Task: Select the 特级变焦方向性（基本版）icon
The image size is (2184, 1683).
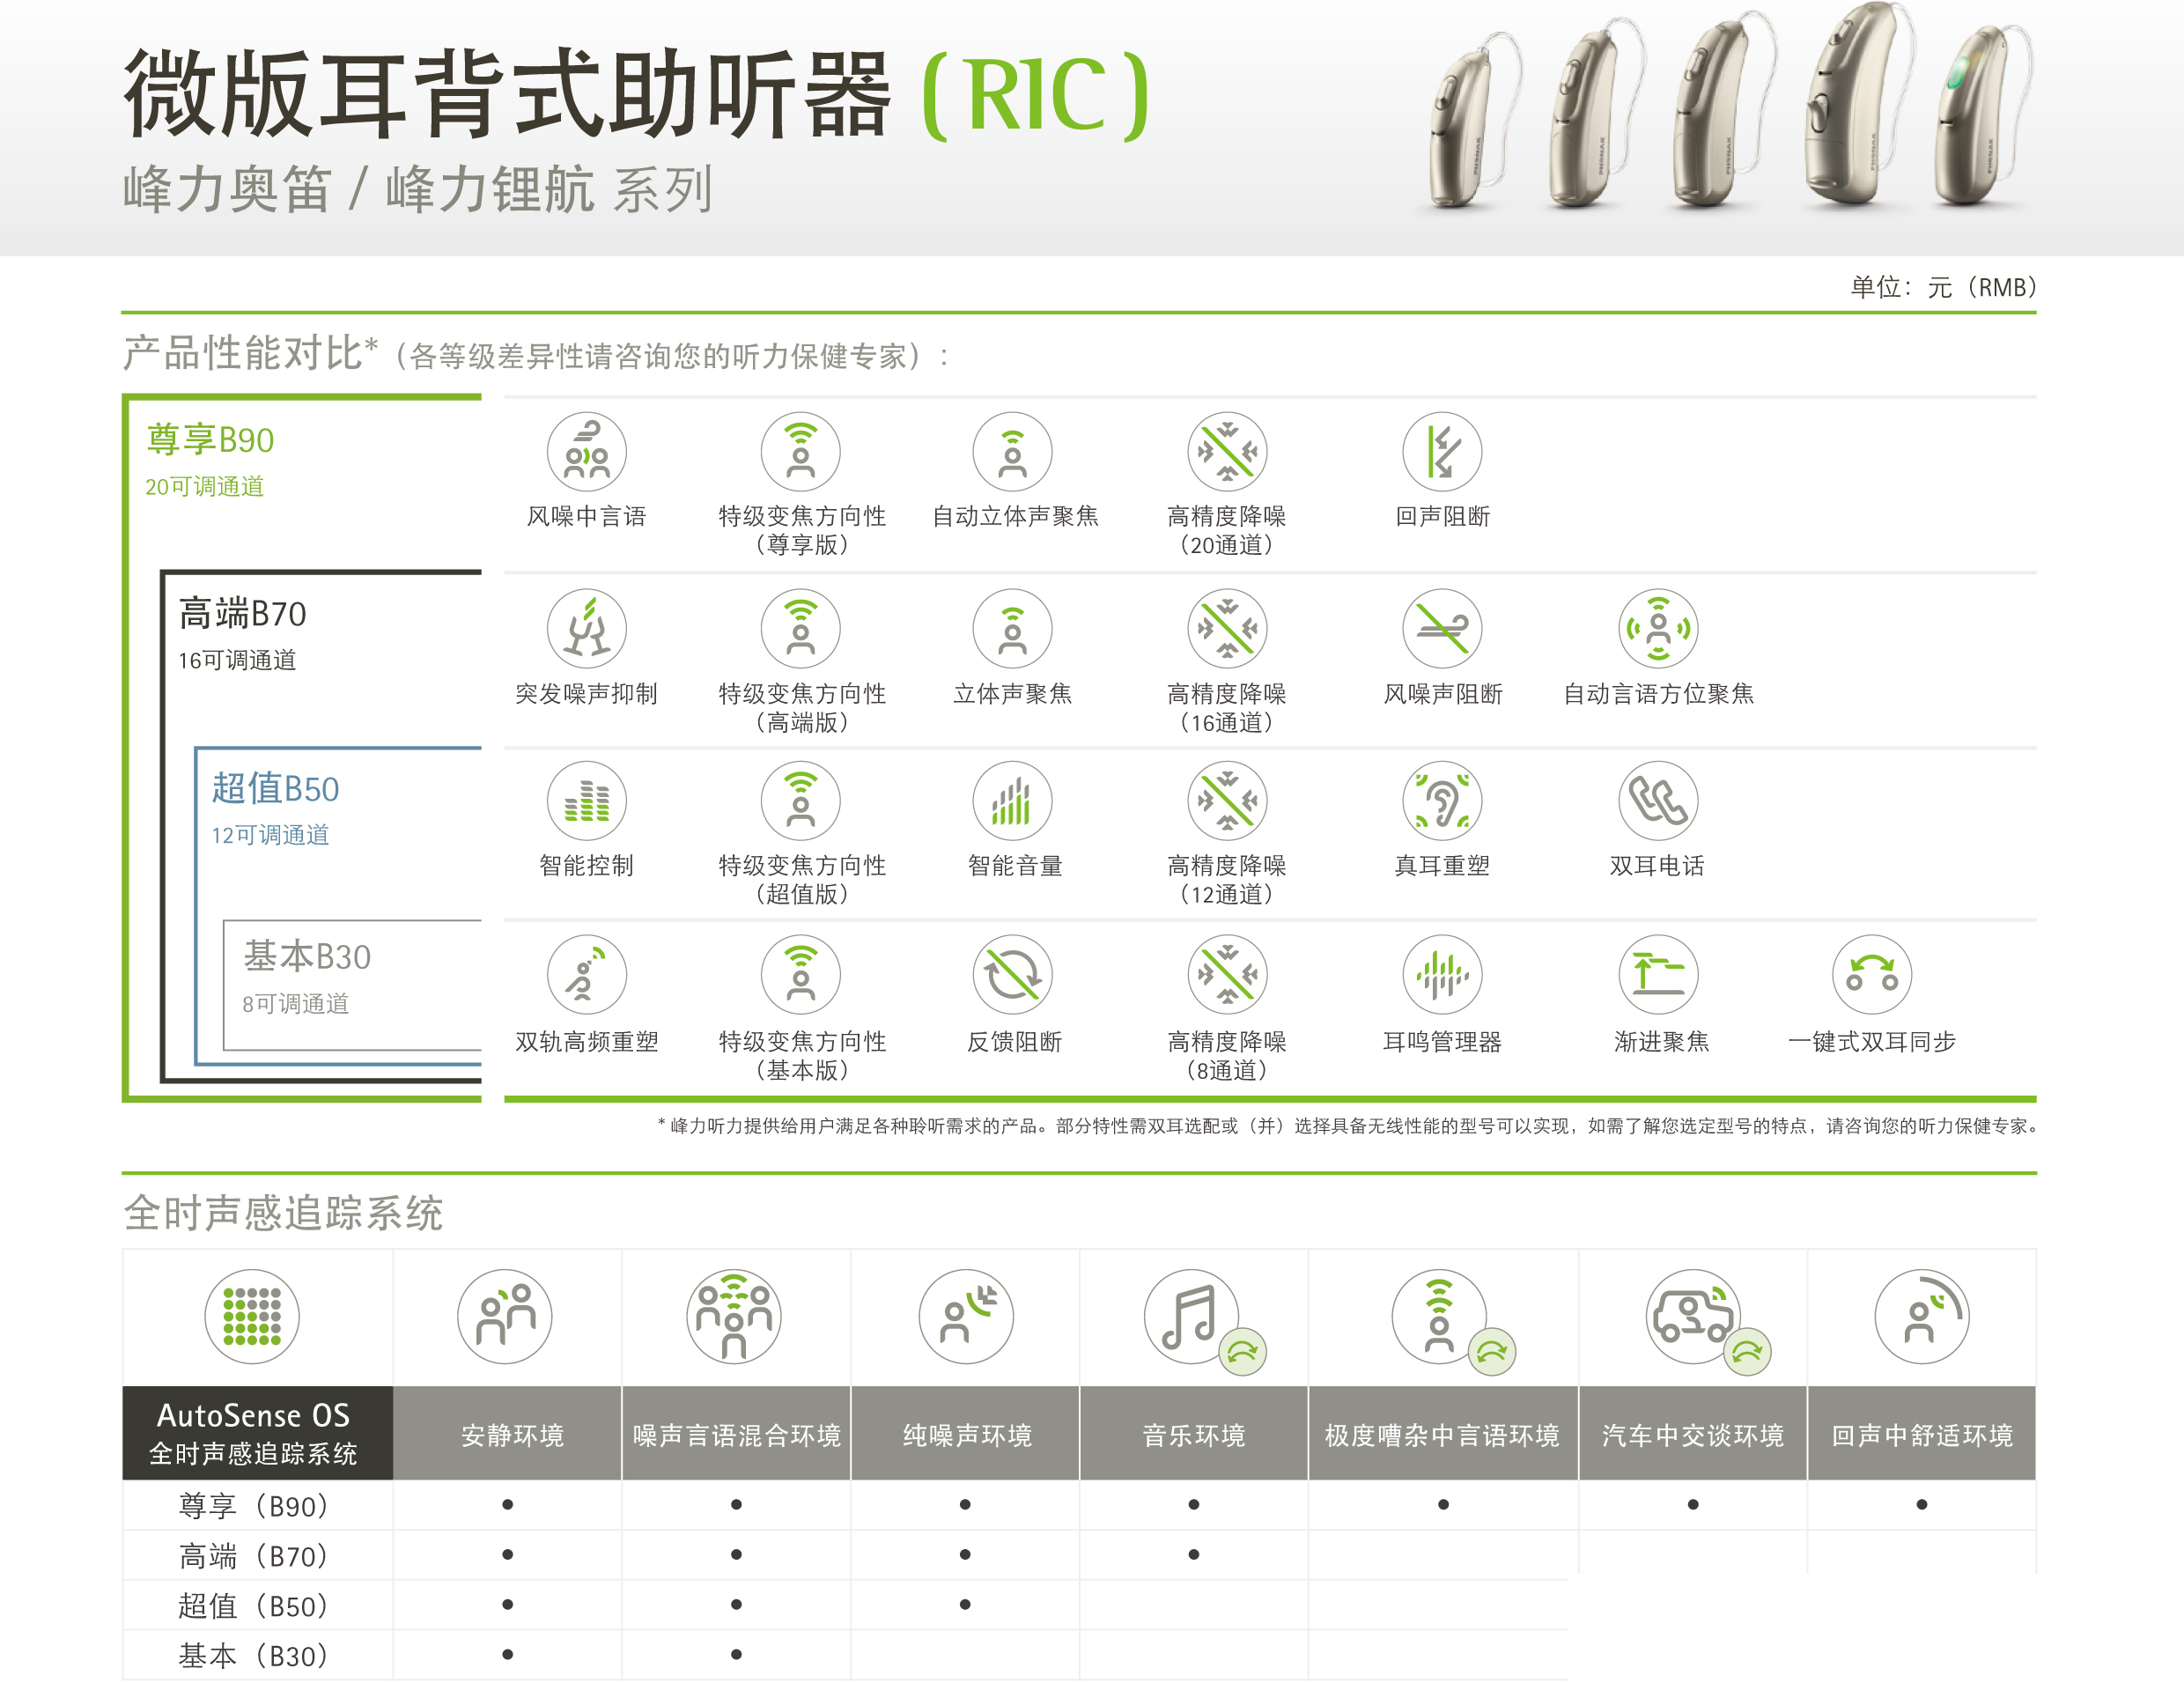Action: [800, 974]
